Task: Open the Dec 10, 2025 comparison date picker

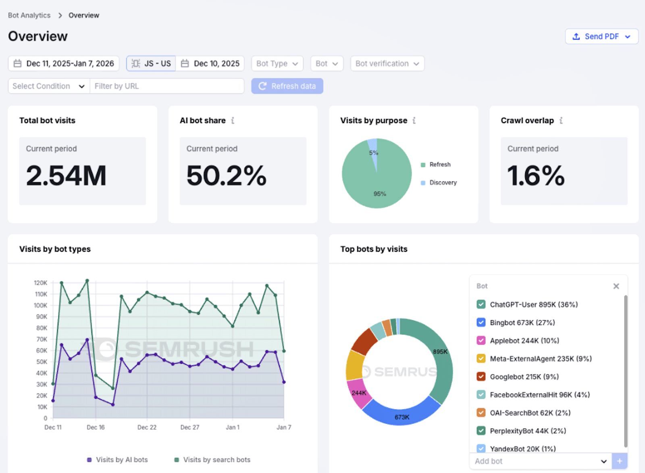Action: [x=210, y=63]
